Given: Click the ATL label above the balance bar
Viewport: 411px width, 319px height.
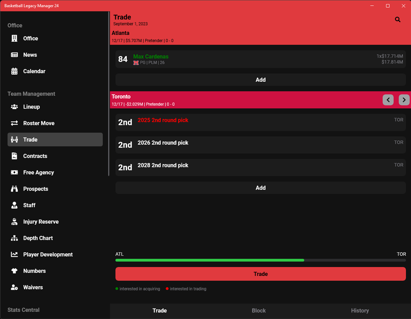Looking at the screenshot, I should click(119, 254).
